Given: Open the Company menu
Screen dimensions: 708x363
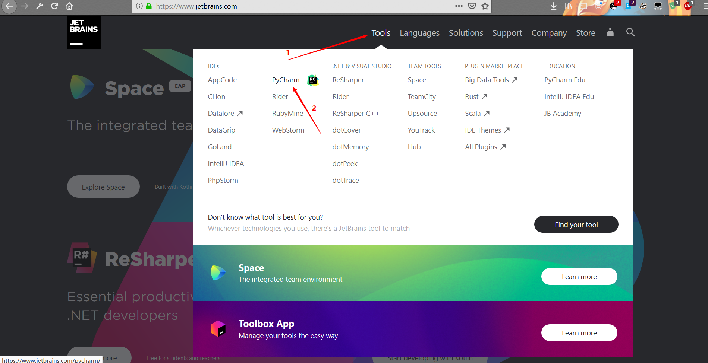Looking at the screenshot, I should [549, 33].
